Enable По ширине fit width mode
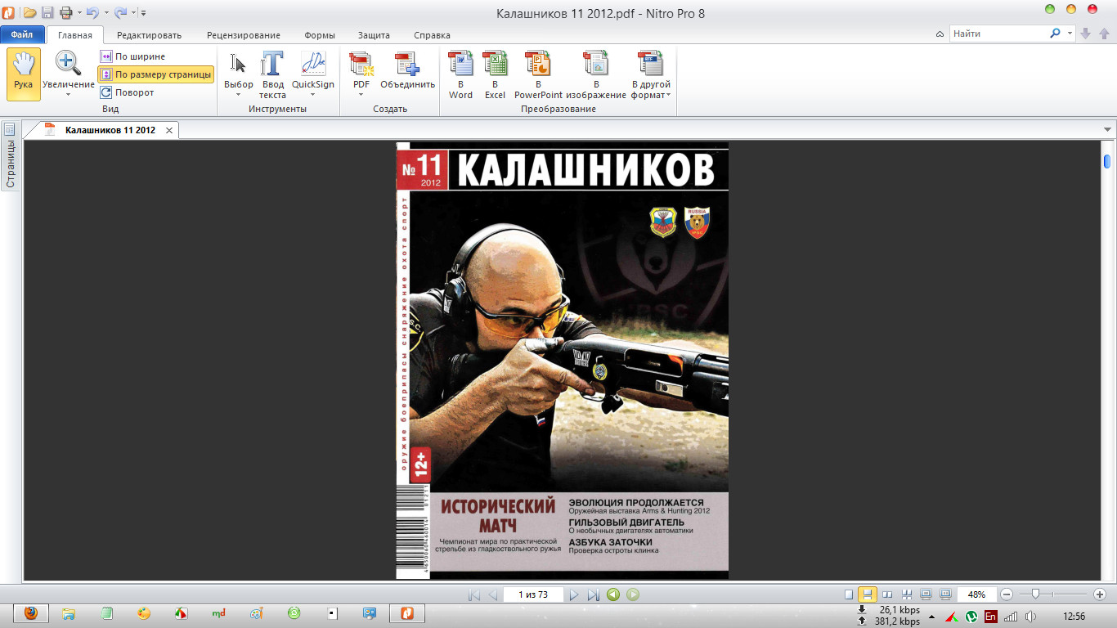 (132, 56)
